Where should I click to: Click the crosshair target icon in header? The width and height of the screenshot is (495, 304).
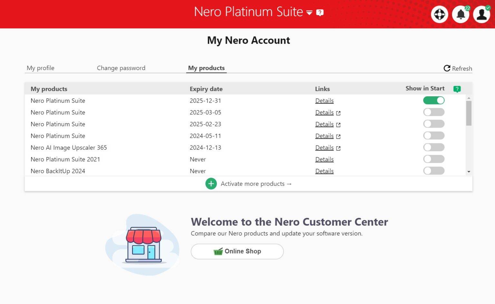[440, 14]
